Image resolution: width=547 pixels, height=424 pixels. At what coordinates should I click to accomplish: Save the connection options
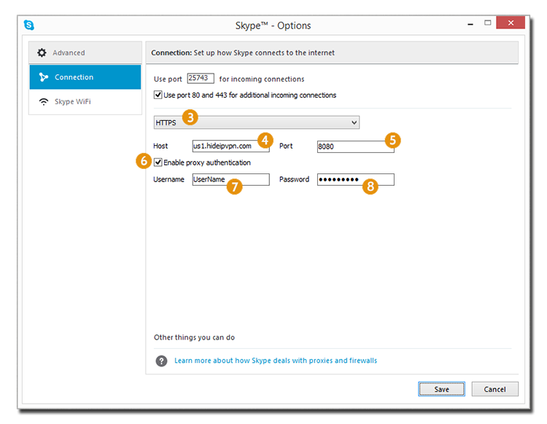[442, 389]
